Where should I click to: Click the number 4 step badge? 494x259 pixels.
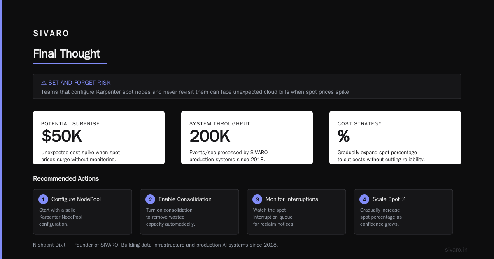pyautogui.click(x=364, y=199)
